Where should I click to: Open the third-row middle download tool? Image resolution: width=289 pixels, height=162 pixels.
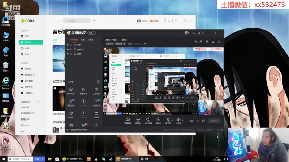click(83, 115)
